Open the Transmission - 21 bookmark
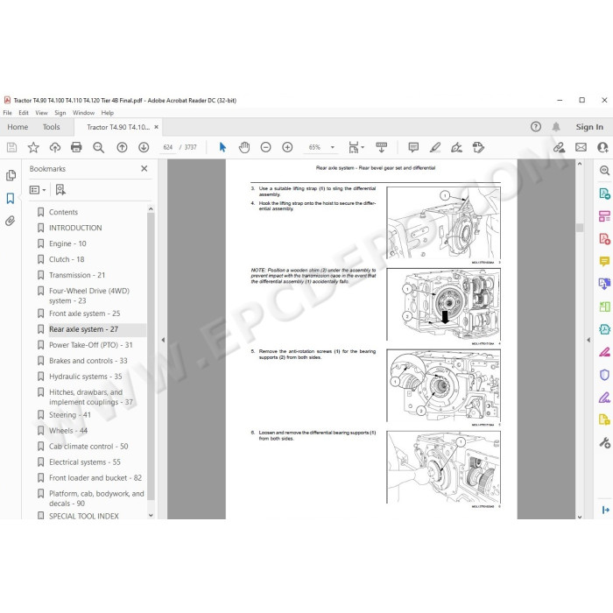The image size is (613, 613). click(x=77, y=275)
